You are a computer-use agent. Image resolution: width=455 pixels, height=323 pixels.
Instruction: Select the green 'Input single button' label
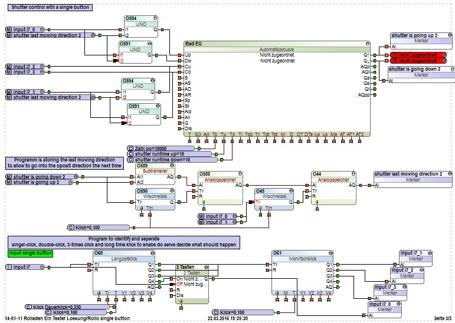point(31,253)
